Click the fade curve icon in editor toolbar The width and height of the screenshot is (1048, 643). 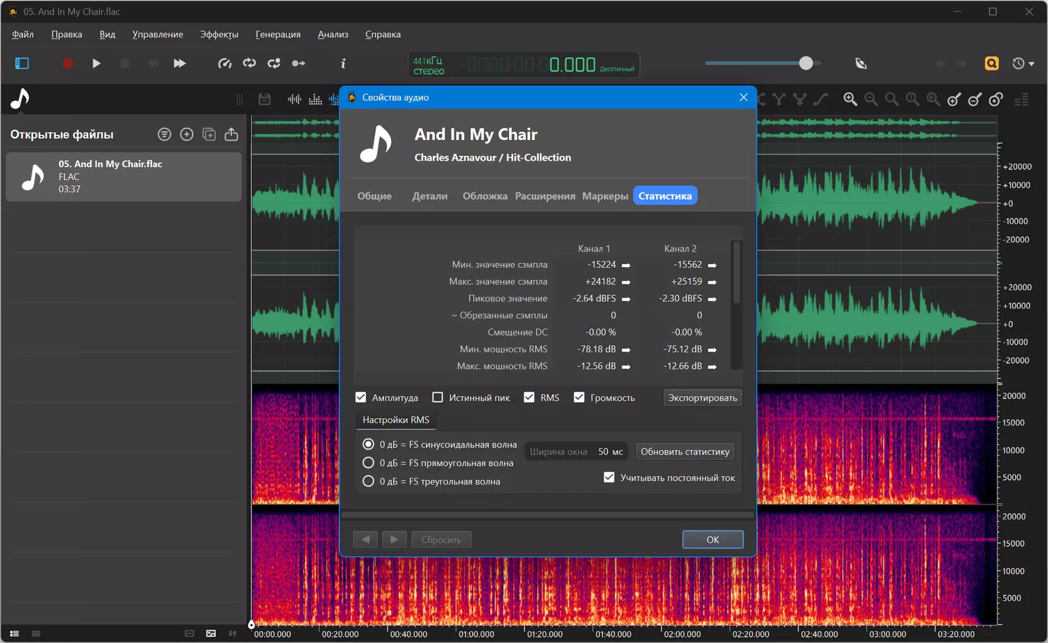pyautogui.click(x=821, y=99)
